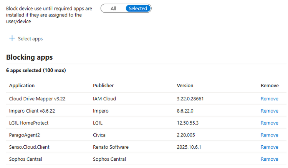Click the Renato Software publisher cell

(111, 147)
